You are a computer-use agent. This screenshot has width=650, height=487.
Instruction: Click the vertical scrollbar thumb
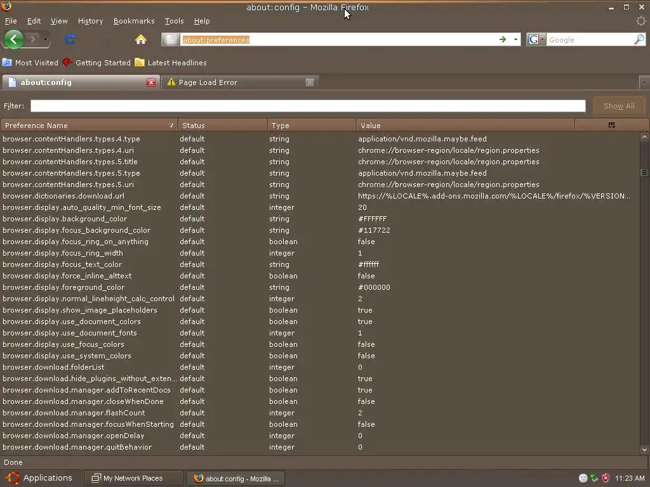644,172
